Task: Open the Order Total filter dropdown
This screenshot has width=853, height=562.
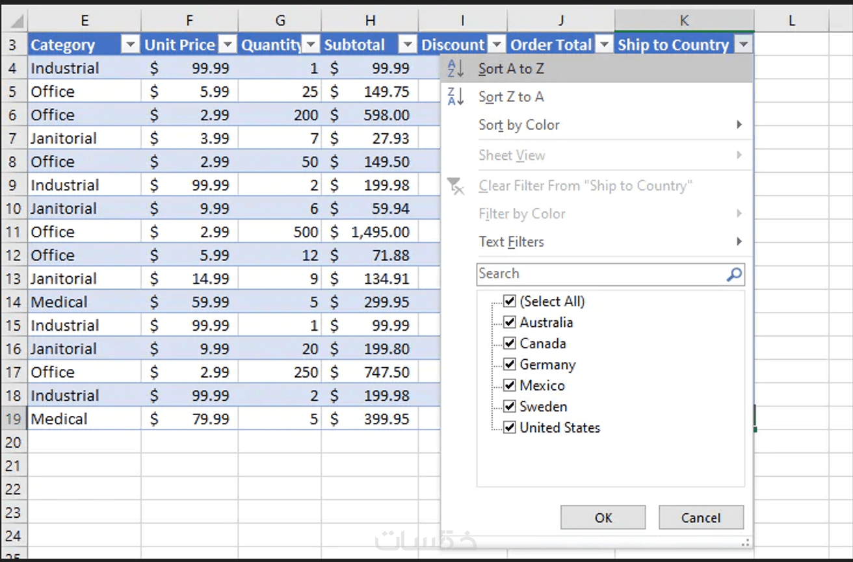Action: [x=604, y=45]
